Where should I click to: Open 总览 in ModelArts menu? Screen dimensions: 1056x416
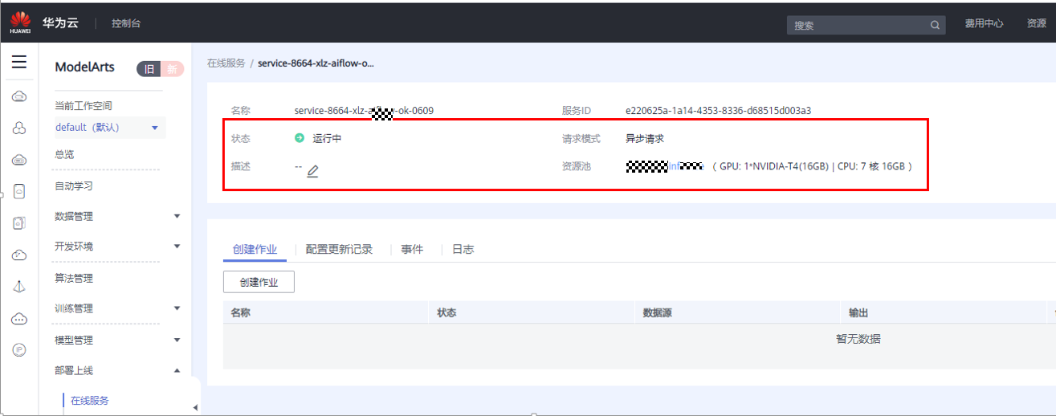click(64, 154)
